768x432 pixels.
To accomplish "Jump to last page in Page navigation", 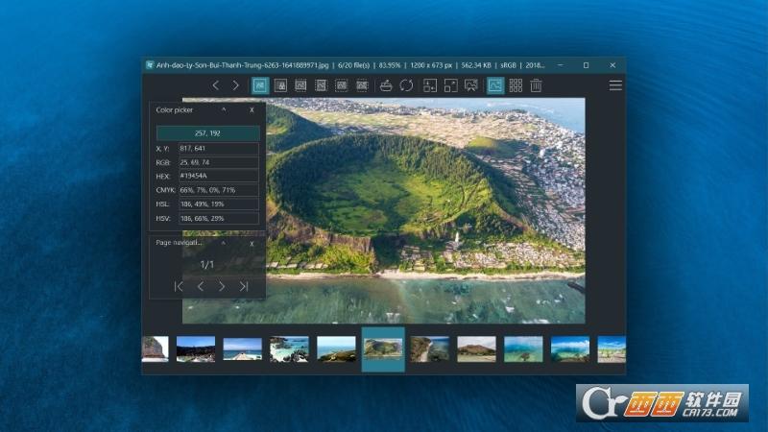I will 244,286.
